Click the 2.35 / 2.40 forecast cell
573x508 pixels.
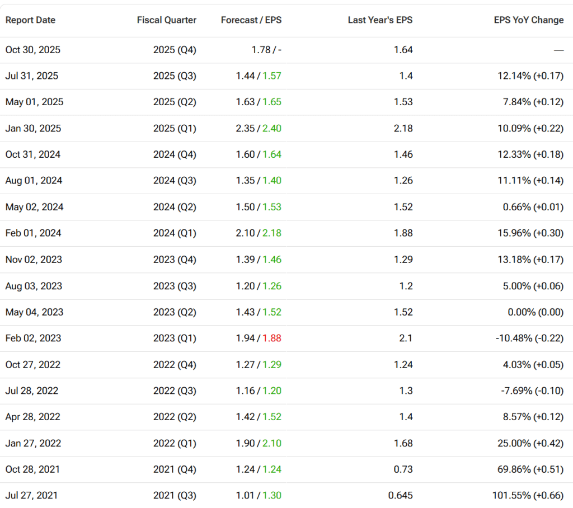(259, 129)
